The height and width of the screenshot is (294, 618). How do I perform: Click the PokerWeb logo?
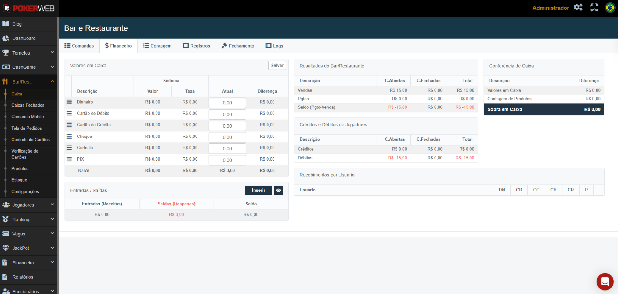tap(29, 8)
